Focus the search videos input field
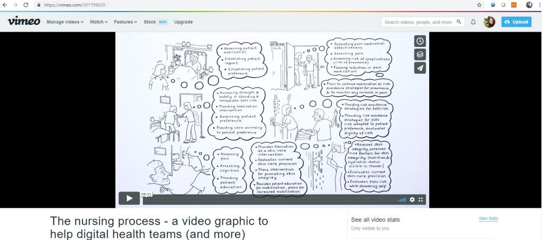 tap(418, 22)
